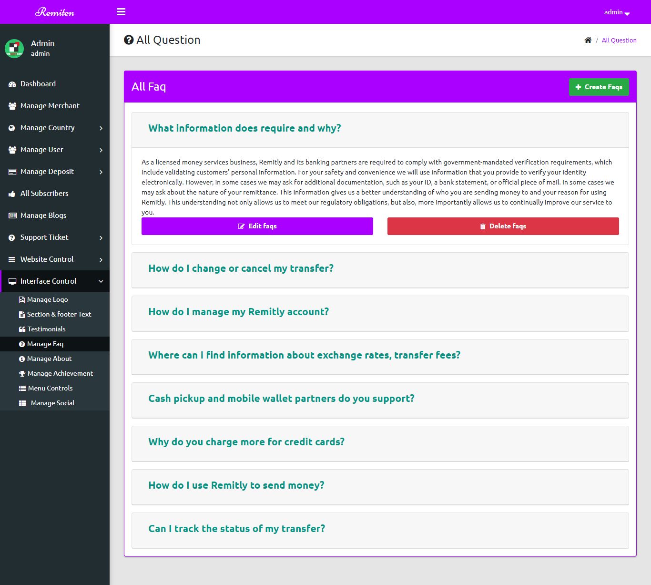Click the Manage Achievement trophy icon
651x585 pixels.
click(22, 374)
